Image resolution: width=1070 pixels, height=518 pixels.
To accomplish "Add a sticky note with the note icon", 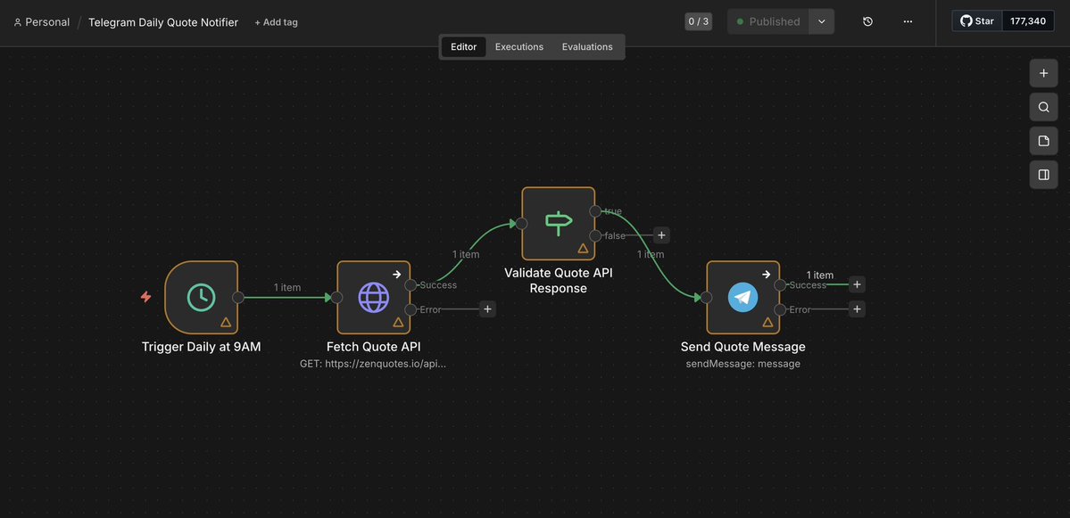I will [1043, 141].
